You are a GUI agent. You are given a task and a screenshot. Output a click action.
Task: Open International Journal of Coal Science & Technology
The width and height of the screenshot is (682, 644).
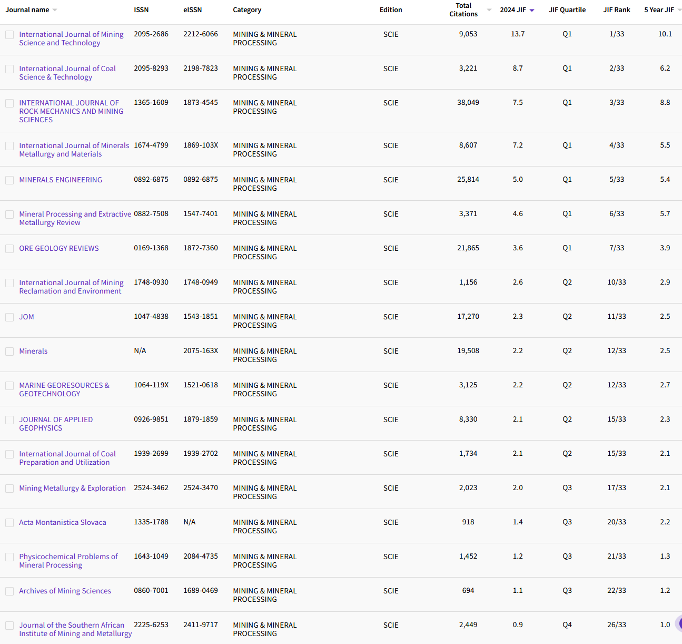pyautogui.click(x=67, y=73)
